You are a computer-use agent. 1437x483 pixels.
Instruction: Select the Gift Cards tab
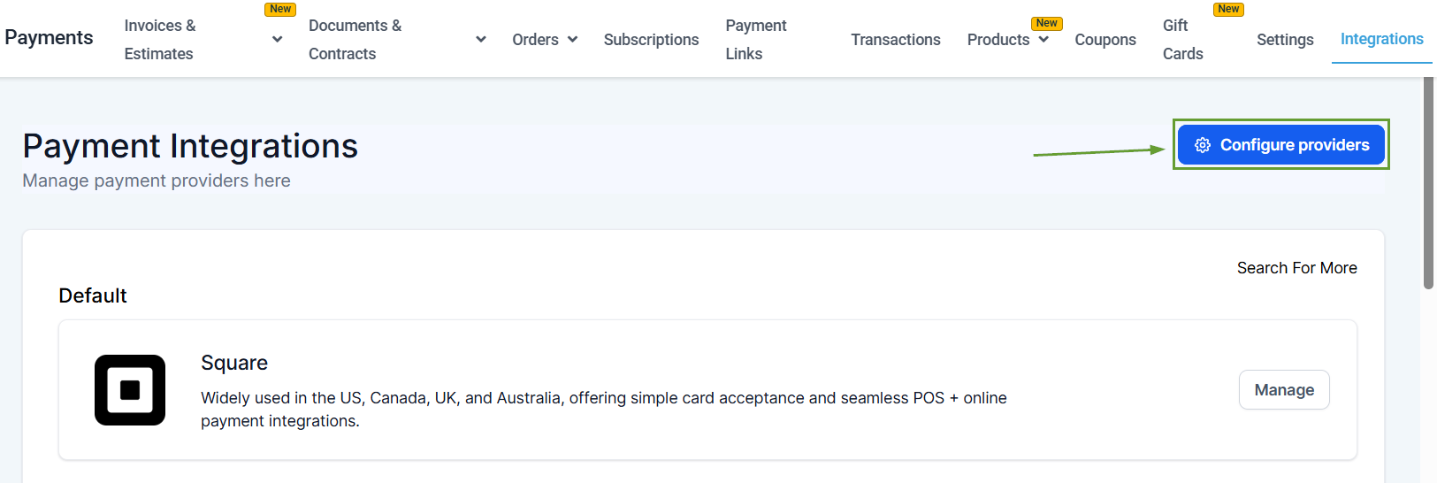1182,40
